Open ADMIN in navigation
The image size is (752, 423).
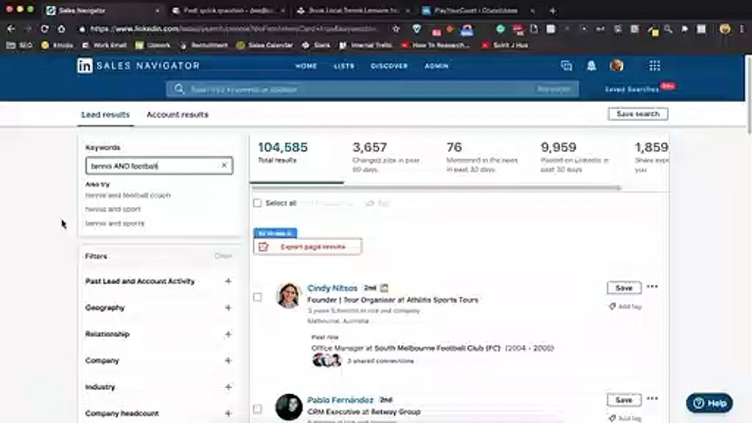pos(437,66)
